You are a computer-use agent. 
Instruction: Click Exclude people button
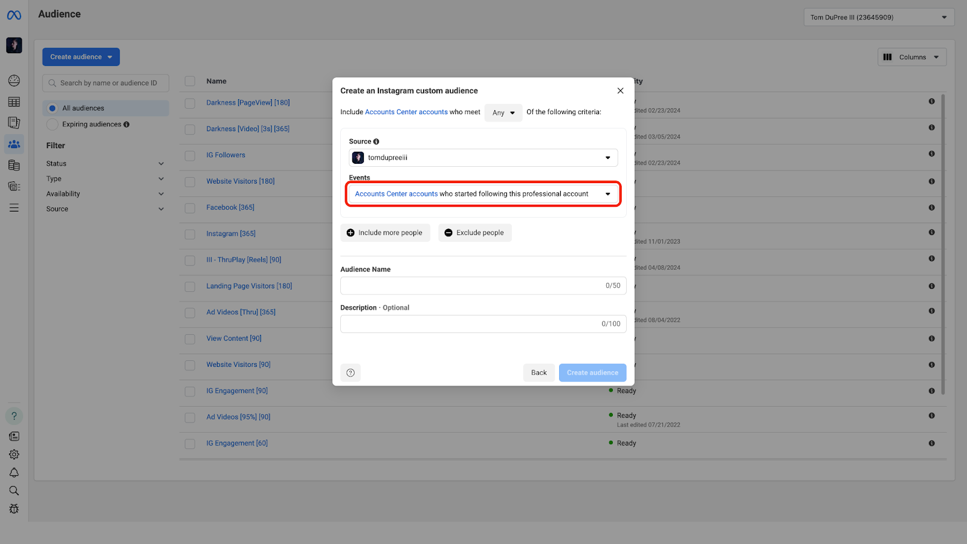click(475, 233)
